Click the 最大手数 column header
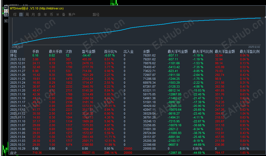 (56, 51)
